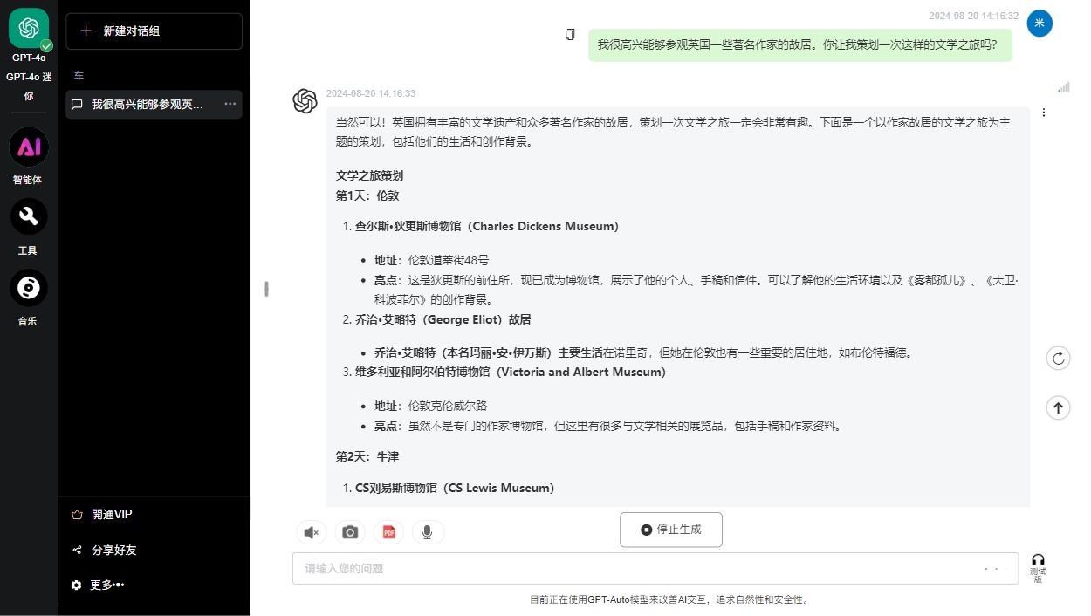Toggle the mute speaker icon
Screen dimensions: 1091x616
312,532
